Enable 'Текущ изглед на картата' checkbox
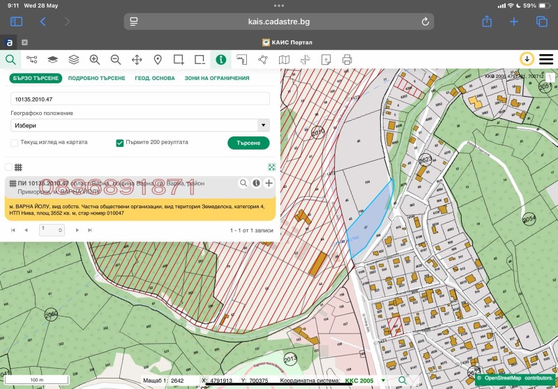The height and width of the screenshot is (389, 558). pos(15,143)
